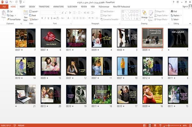Open the Layout dropdown

(x=34, y=11)
